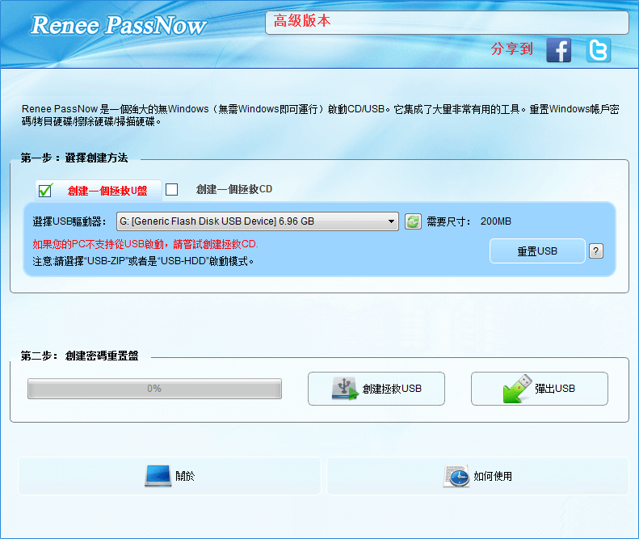The width and height of the screenshot is (639, 539).
Task: Open the help question mark beside 重置USB
Action: pos(596,251)
